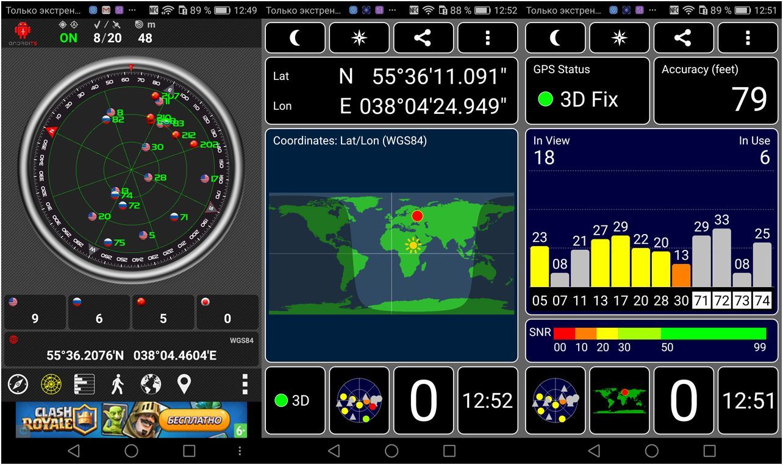
Task: Tap share button above the Lat/Lon panel
Action: (423, 38)
